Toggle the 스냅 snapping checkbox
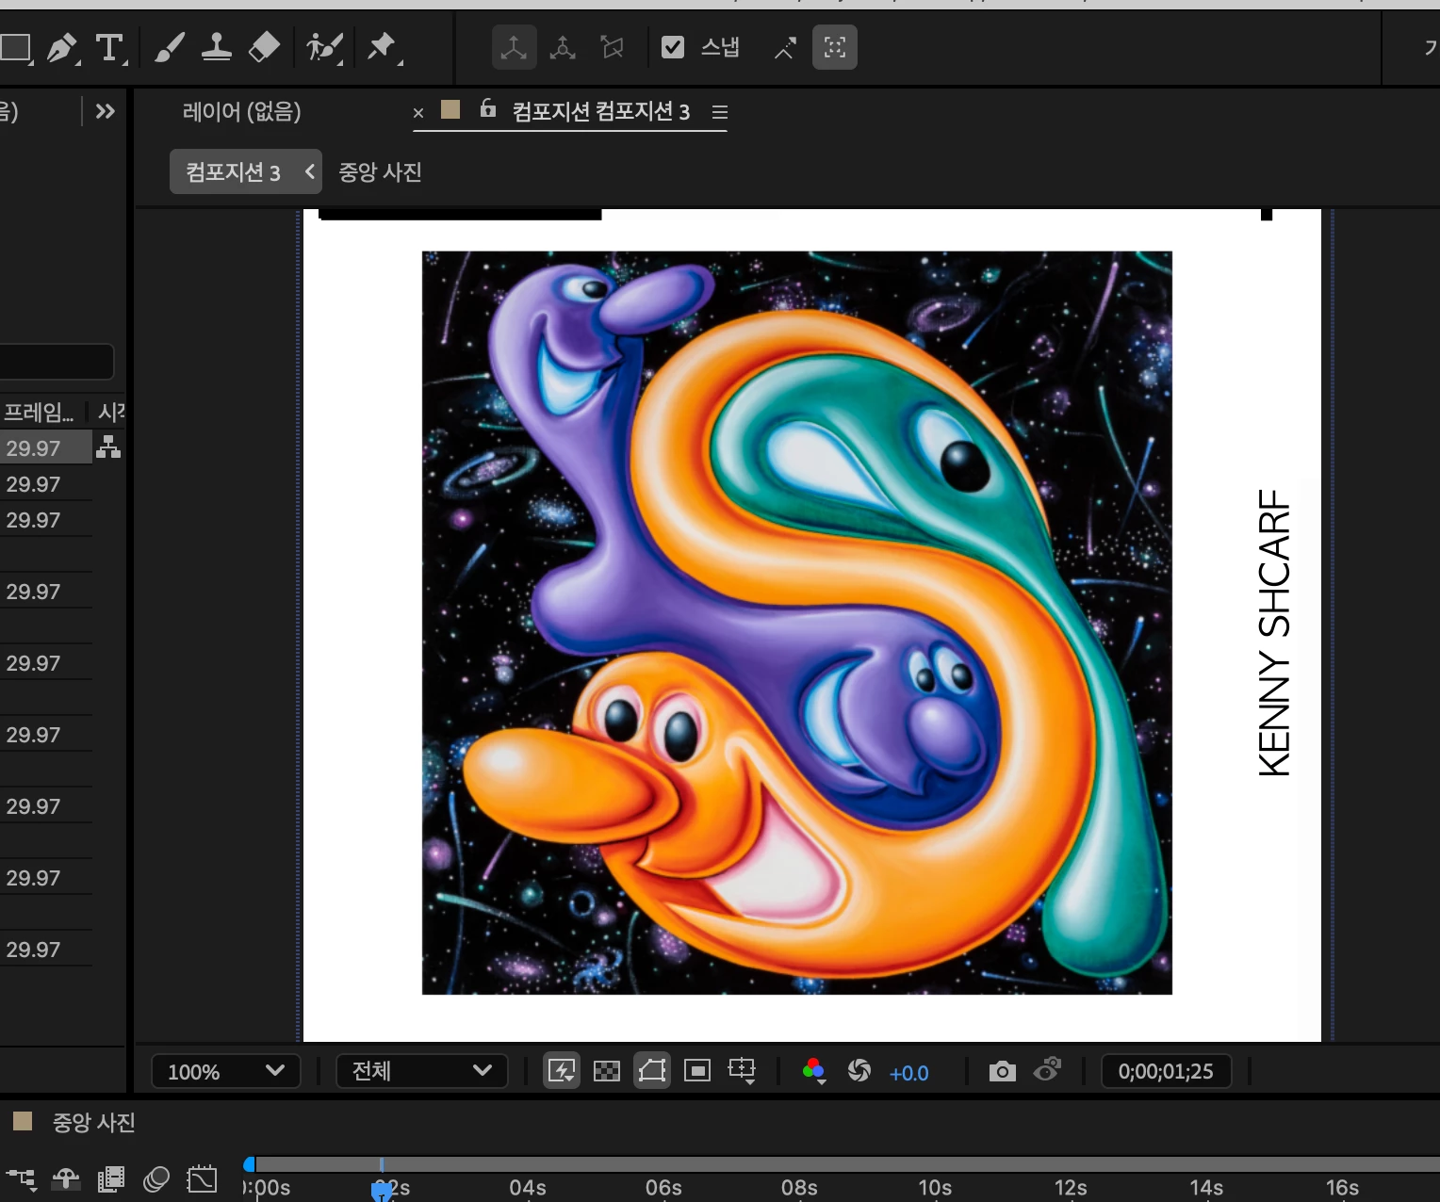1440x1202 pixels. point(673,47)
